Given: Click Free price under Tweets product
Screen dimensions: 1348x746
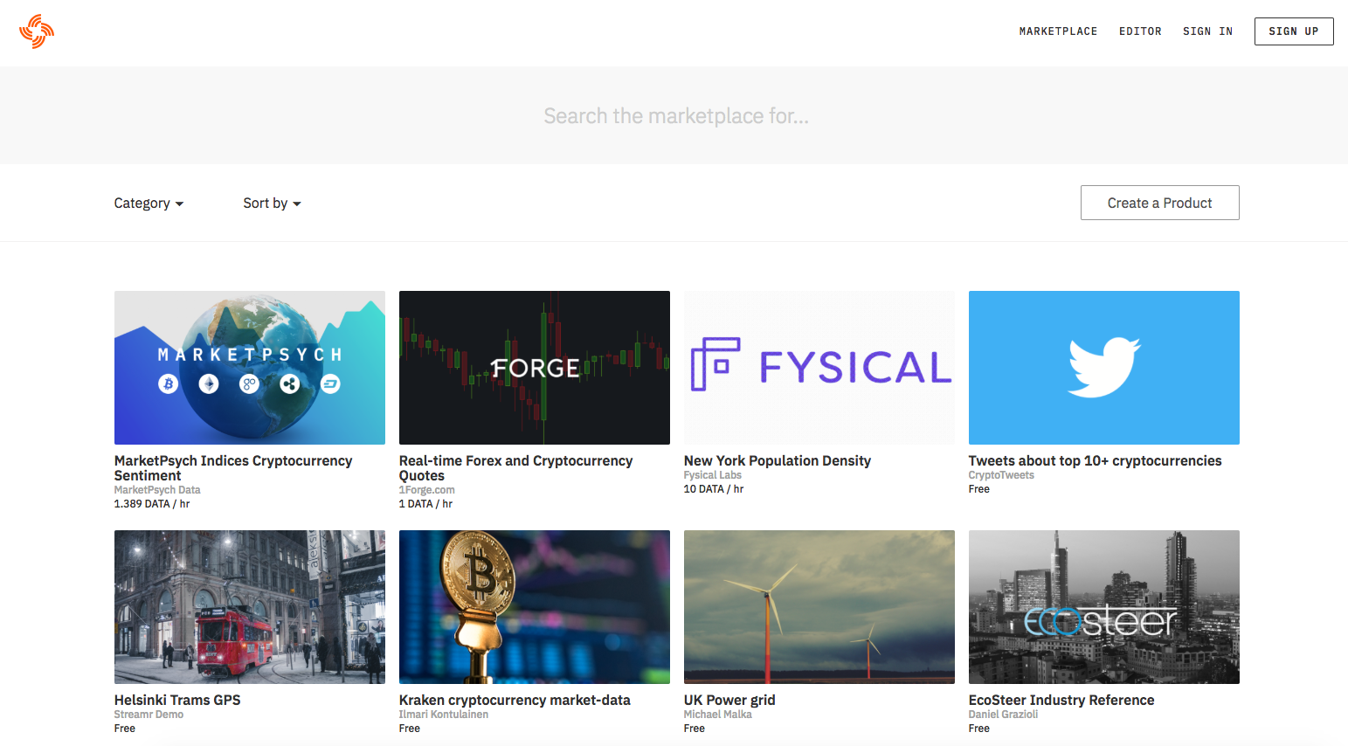Looking at the screenshot, I should [x=979, y=489].
